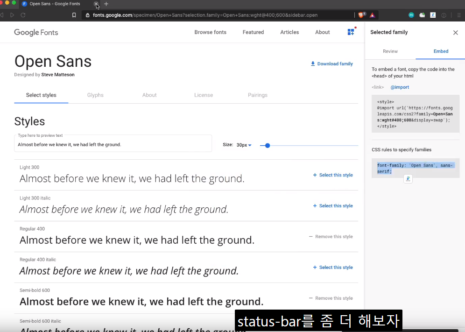Click the preview text input field
The width and height of the screenshot is (465, 332).
pyautogui.click(x=113, y=144)
